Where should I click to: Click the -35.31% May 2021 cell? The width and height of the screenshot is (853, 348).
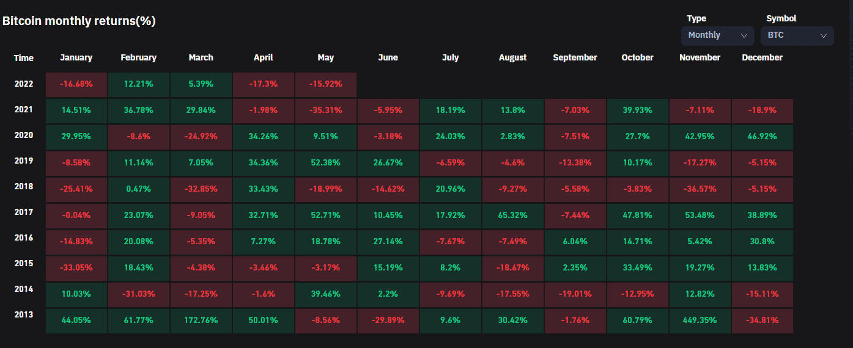tap(325, 111)
